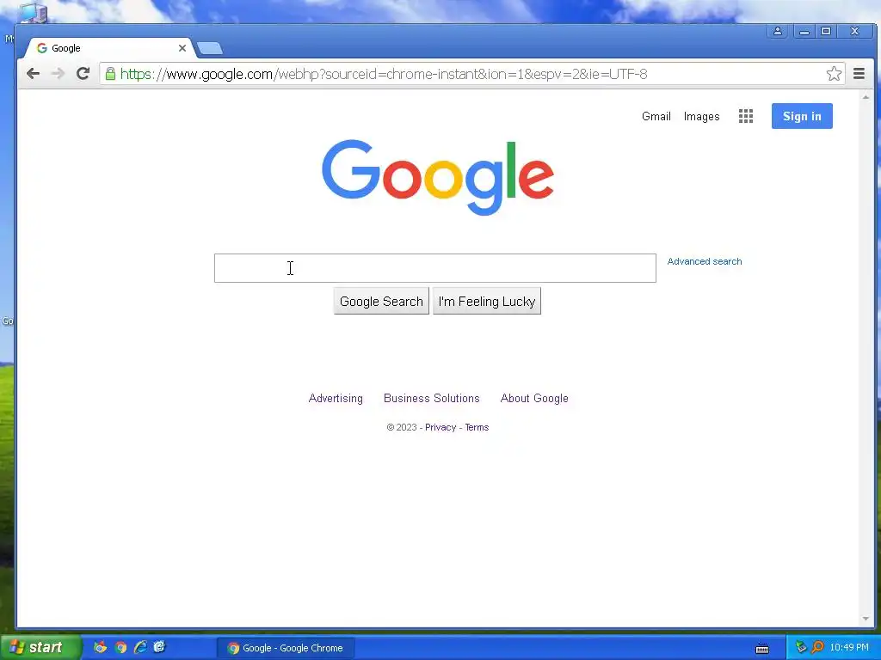Click inside the Google search box

click(434, 268)
